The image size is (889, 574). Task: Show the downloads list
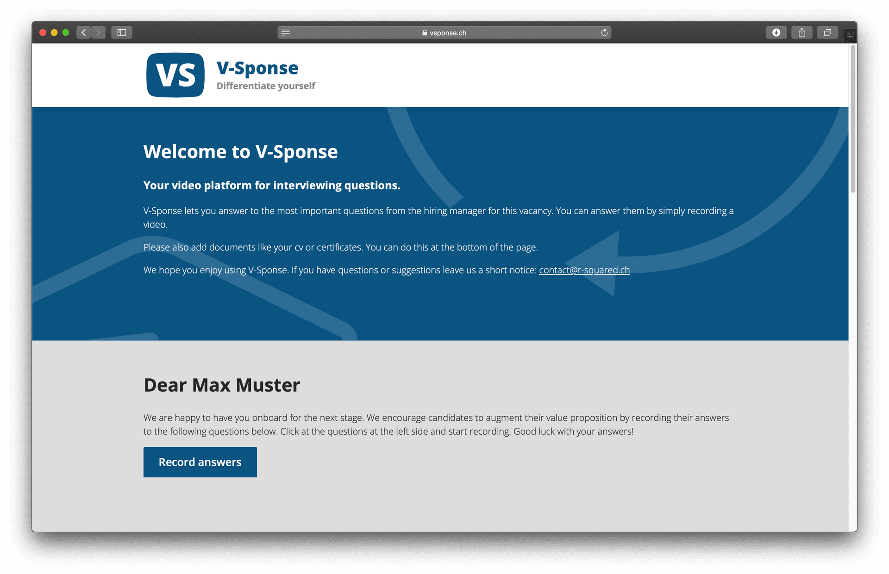click(776, 32)
